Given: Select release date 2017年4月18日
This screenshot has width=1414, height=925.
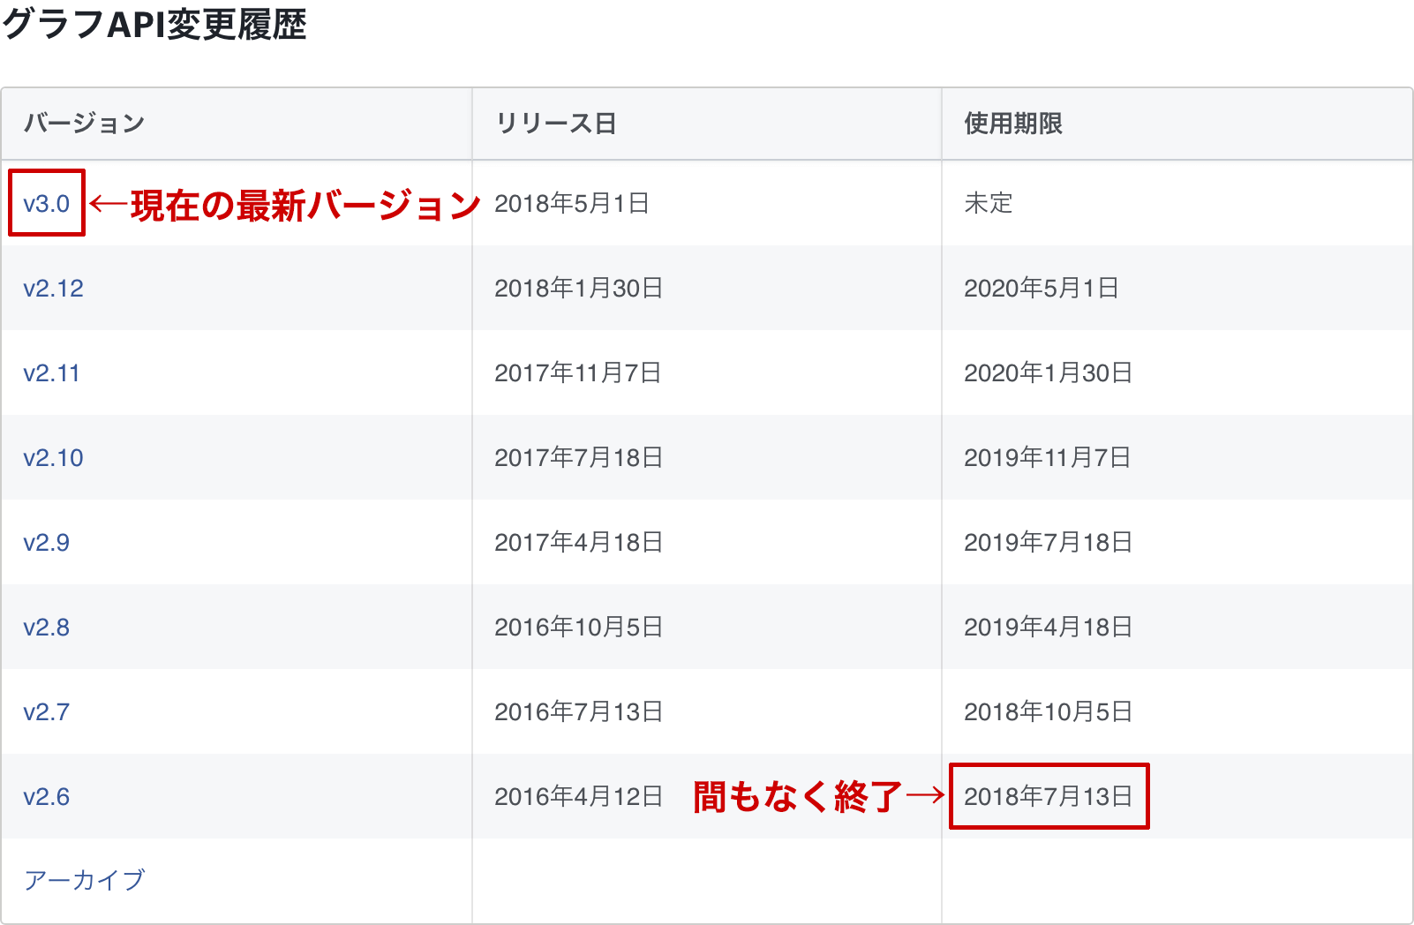Looking at the screenshot, I should 579,543.
